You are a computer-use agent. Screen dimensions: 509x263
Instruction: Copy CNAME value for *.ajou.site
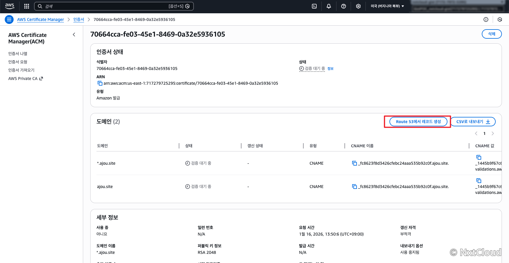coord(479,157)
